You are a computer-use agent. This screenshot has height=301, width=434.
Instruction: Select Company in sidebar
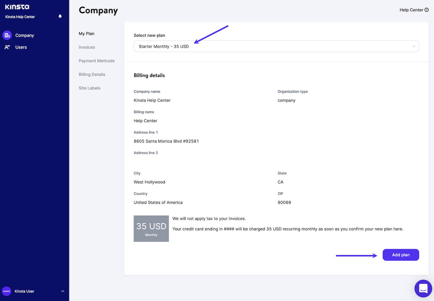[24, 35]
